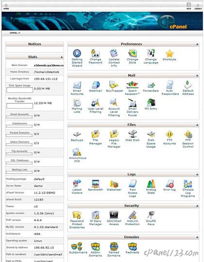The image size is (204, 262).
Task: Collapse the Stats panel
Action: coord(62,57)
